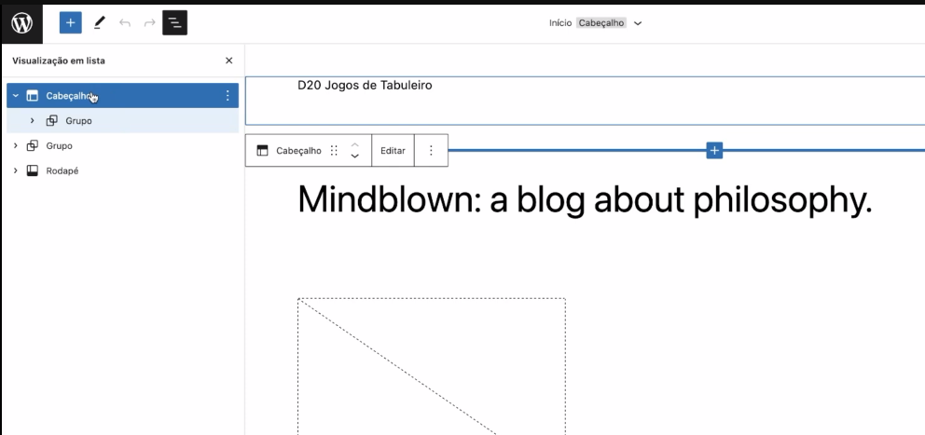Click the Rodapé footer icon in list view

[33, 170]
